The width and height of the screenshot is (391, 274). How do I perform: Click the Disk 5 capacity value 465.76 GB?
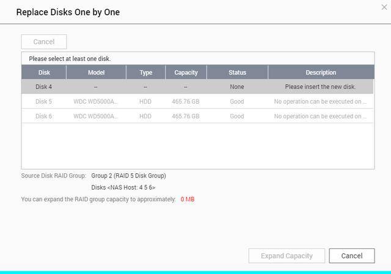point(186,101)
